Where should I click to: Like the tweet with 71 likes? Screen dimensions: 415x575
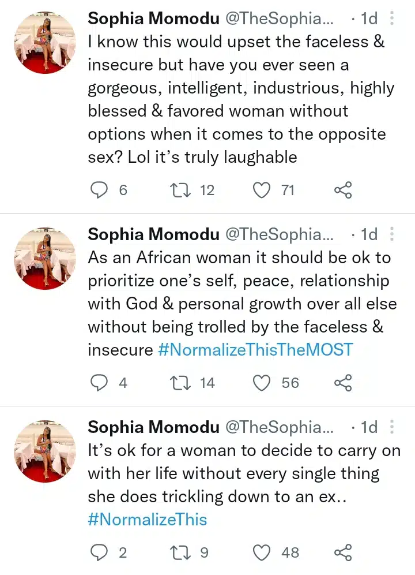coord(262,190)
